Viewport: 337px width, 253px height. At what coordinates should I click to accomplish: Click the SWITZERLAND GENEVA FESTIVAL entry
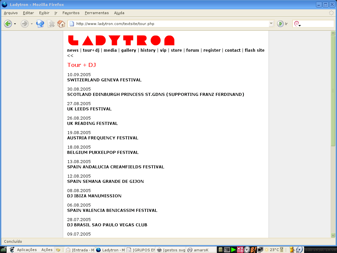[x=104, y=80]
